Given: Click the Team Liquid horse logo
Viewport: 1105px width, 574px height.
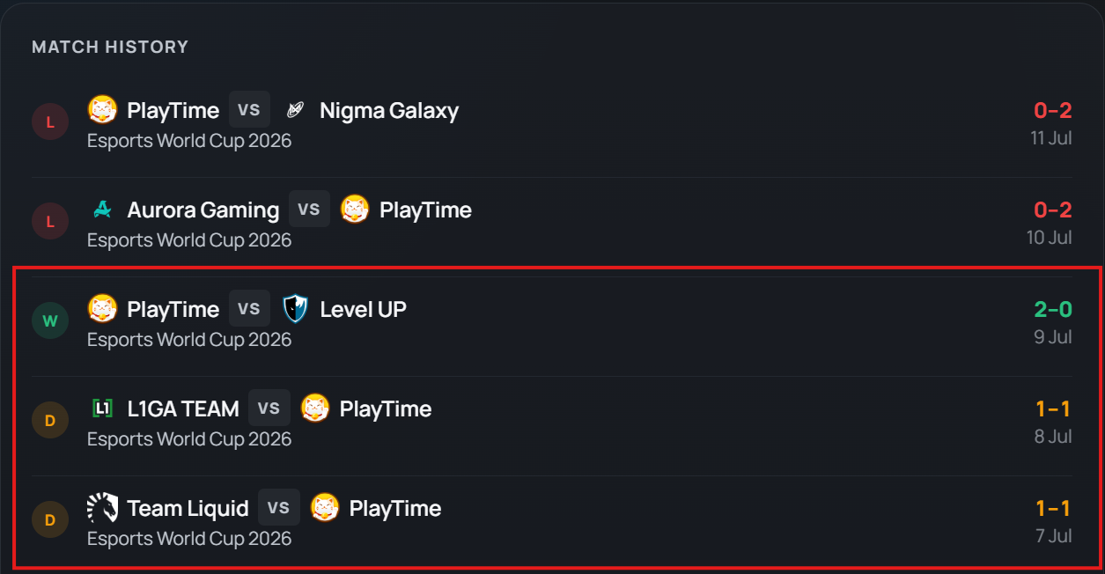Looking at the screenshot, I should pos(102,508).
